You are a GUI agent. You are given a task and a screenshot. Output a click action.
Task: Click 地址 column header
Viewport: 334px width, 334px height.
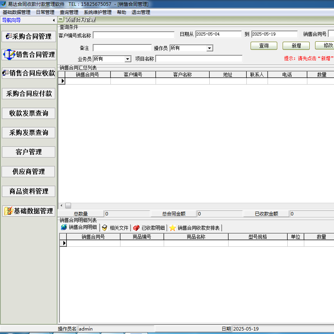tap(228, 75)
